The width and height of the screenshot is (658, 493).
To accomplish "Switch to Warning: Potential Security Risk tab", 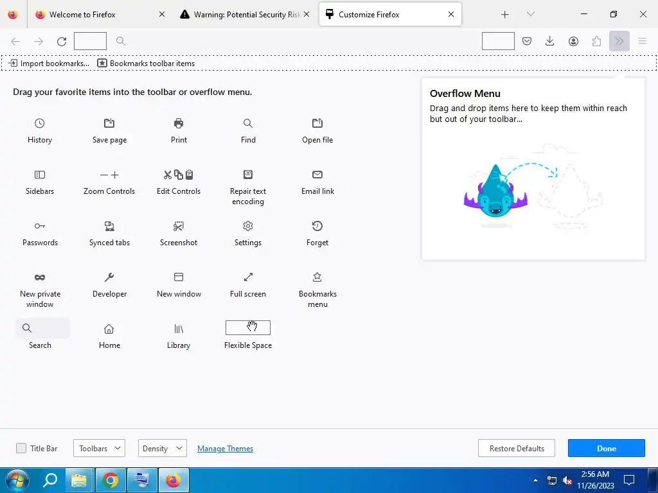I will click(x=245, y=14).
